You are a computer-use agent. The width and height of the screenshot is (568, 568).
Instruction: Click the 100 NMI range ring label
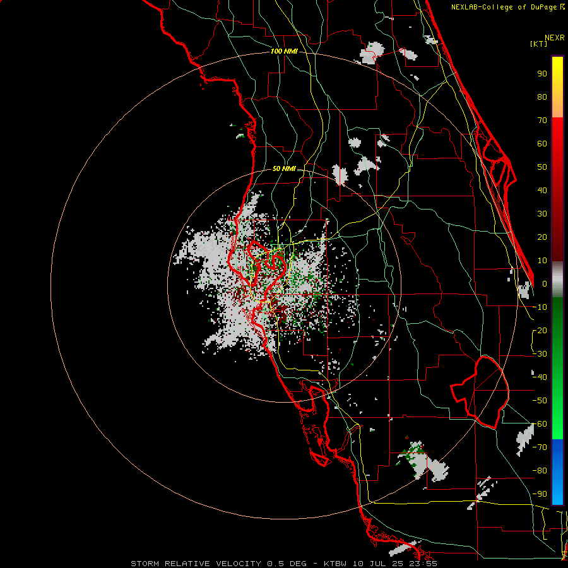284,52
